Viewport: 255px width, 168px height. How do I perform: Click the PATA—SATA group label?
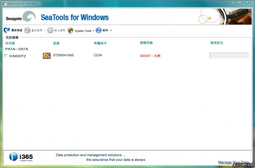(x=17, y=49)
